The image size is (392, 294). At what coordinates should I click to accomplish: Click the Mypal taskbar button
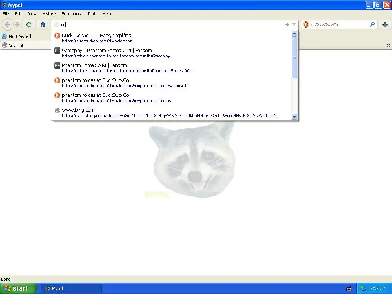pos(71,289)
